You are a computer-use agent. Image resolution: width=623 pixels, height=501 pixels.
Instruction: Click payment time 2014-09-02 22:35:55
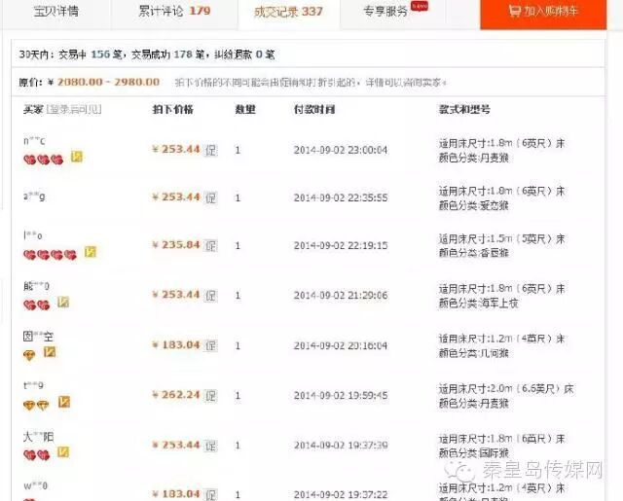341,197
